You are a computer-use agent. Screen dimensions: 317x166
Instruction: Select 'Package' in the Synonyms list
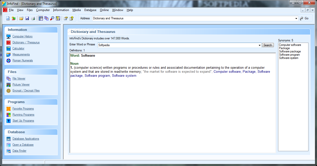point(284,48)
